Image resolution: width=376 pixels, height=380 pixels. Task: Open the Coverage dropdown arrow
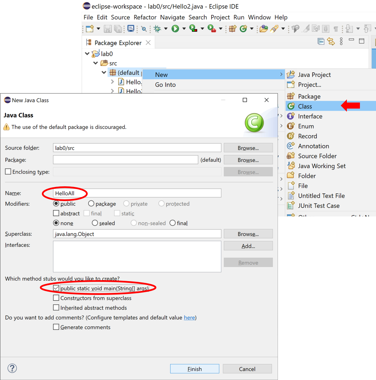[x=202, y=28]
